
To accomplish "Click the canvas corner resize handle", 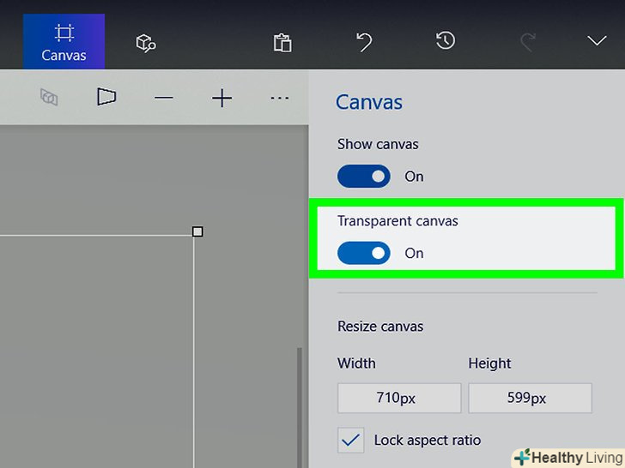I will [197, 232].
